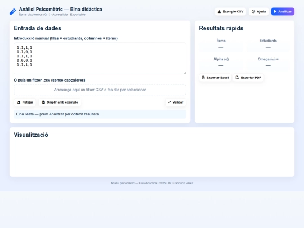Click the CSV drop zone to select file
Image resolution: width=304 pixels, height=228 pixels.
[x=100, y=90]
